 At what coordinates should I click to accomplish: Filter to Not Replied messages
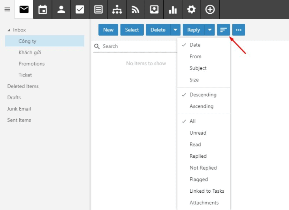(204, 168)
